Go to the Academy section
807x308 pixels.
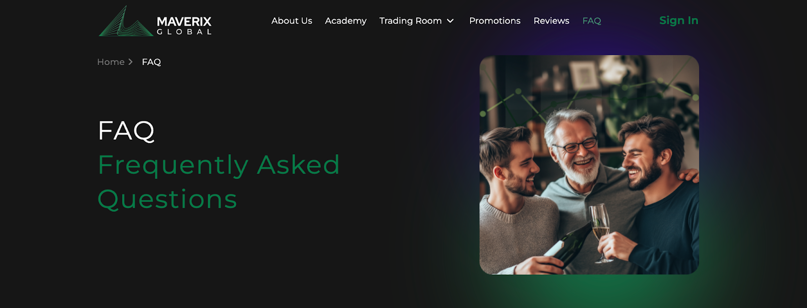pos(345,21)
